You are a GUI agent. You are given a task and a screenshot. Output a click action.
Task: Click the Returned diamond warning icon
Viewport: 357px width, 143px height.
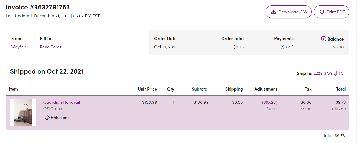coord(47,117)
